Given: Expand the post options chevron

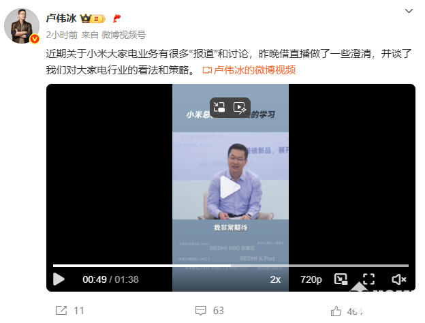Looking at the screenshot, I should tap(409, 11).
